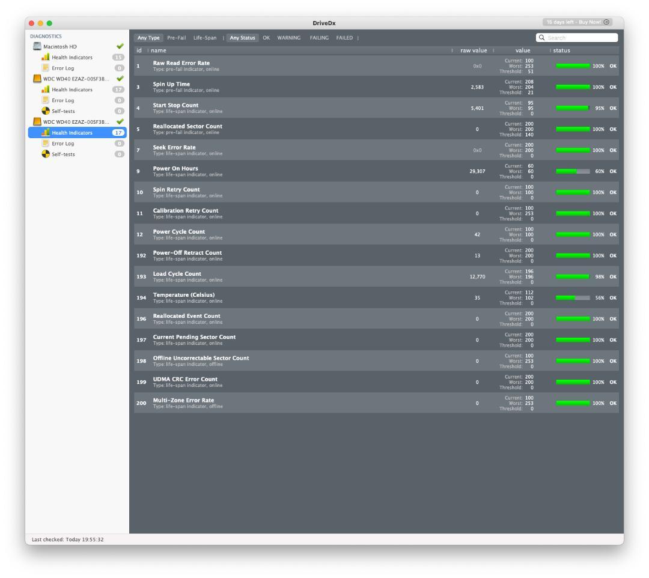
Task: Toggle the Pre-Fail type filter
Action: pos(176,38)
